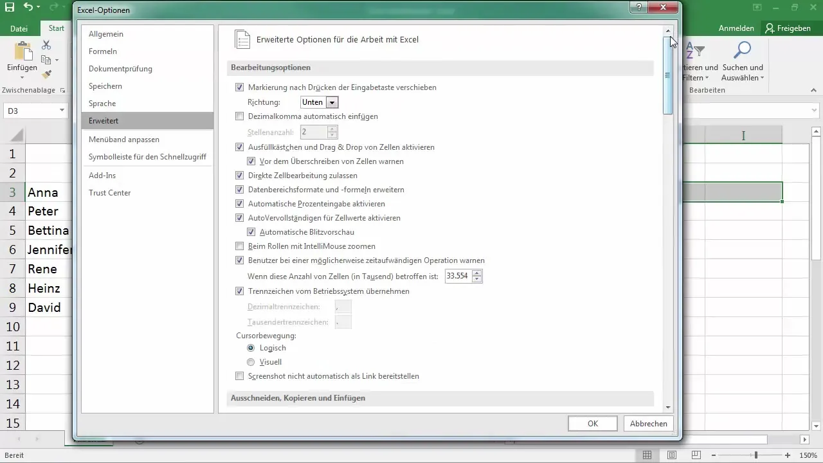823x463 pixels.
Task: Switch to the Datei ribbon tab
Action: [x=19, y=28]
